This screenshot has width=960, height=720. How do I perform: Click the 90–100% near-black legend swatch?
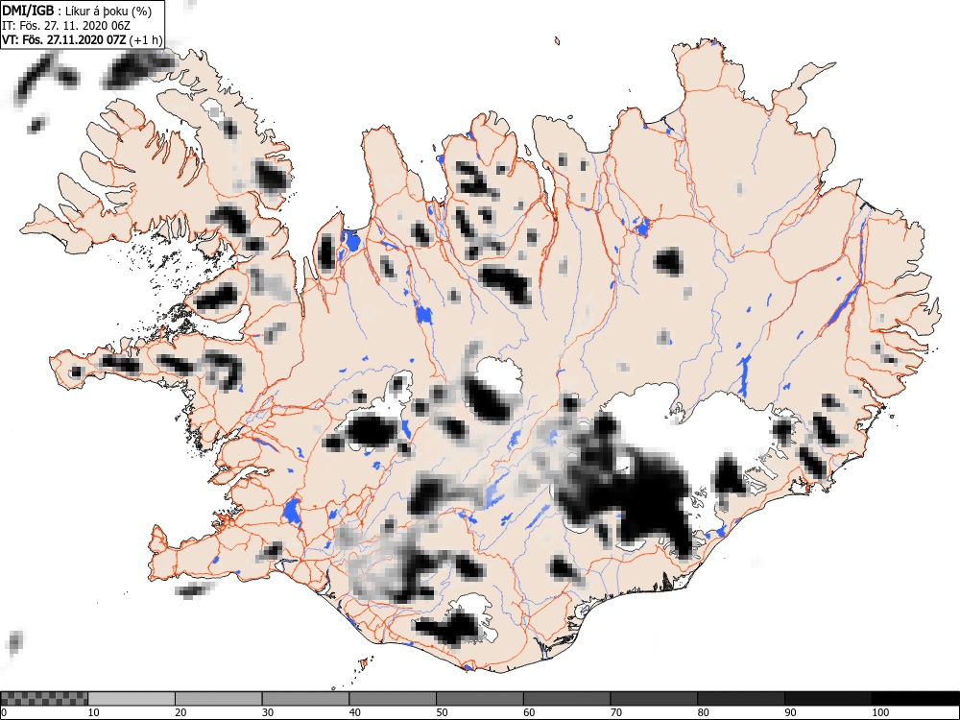point(828,699)
